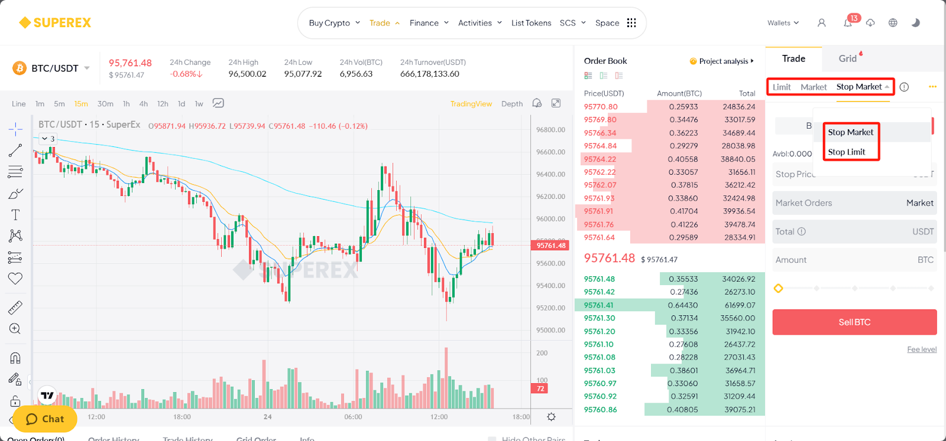The width and height of the screenshot is (946, 441).
Task: Expand the SCS dropdown
Action: (x=573, y=23)
